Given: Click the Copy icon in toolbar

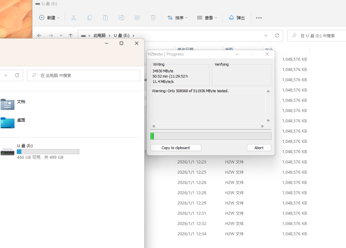Looking at the screenshot, I should point(90,18).
